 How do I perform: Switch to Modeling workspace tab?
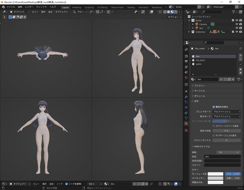click(x=76, y=7)
